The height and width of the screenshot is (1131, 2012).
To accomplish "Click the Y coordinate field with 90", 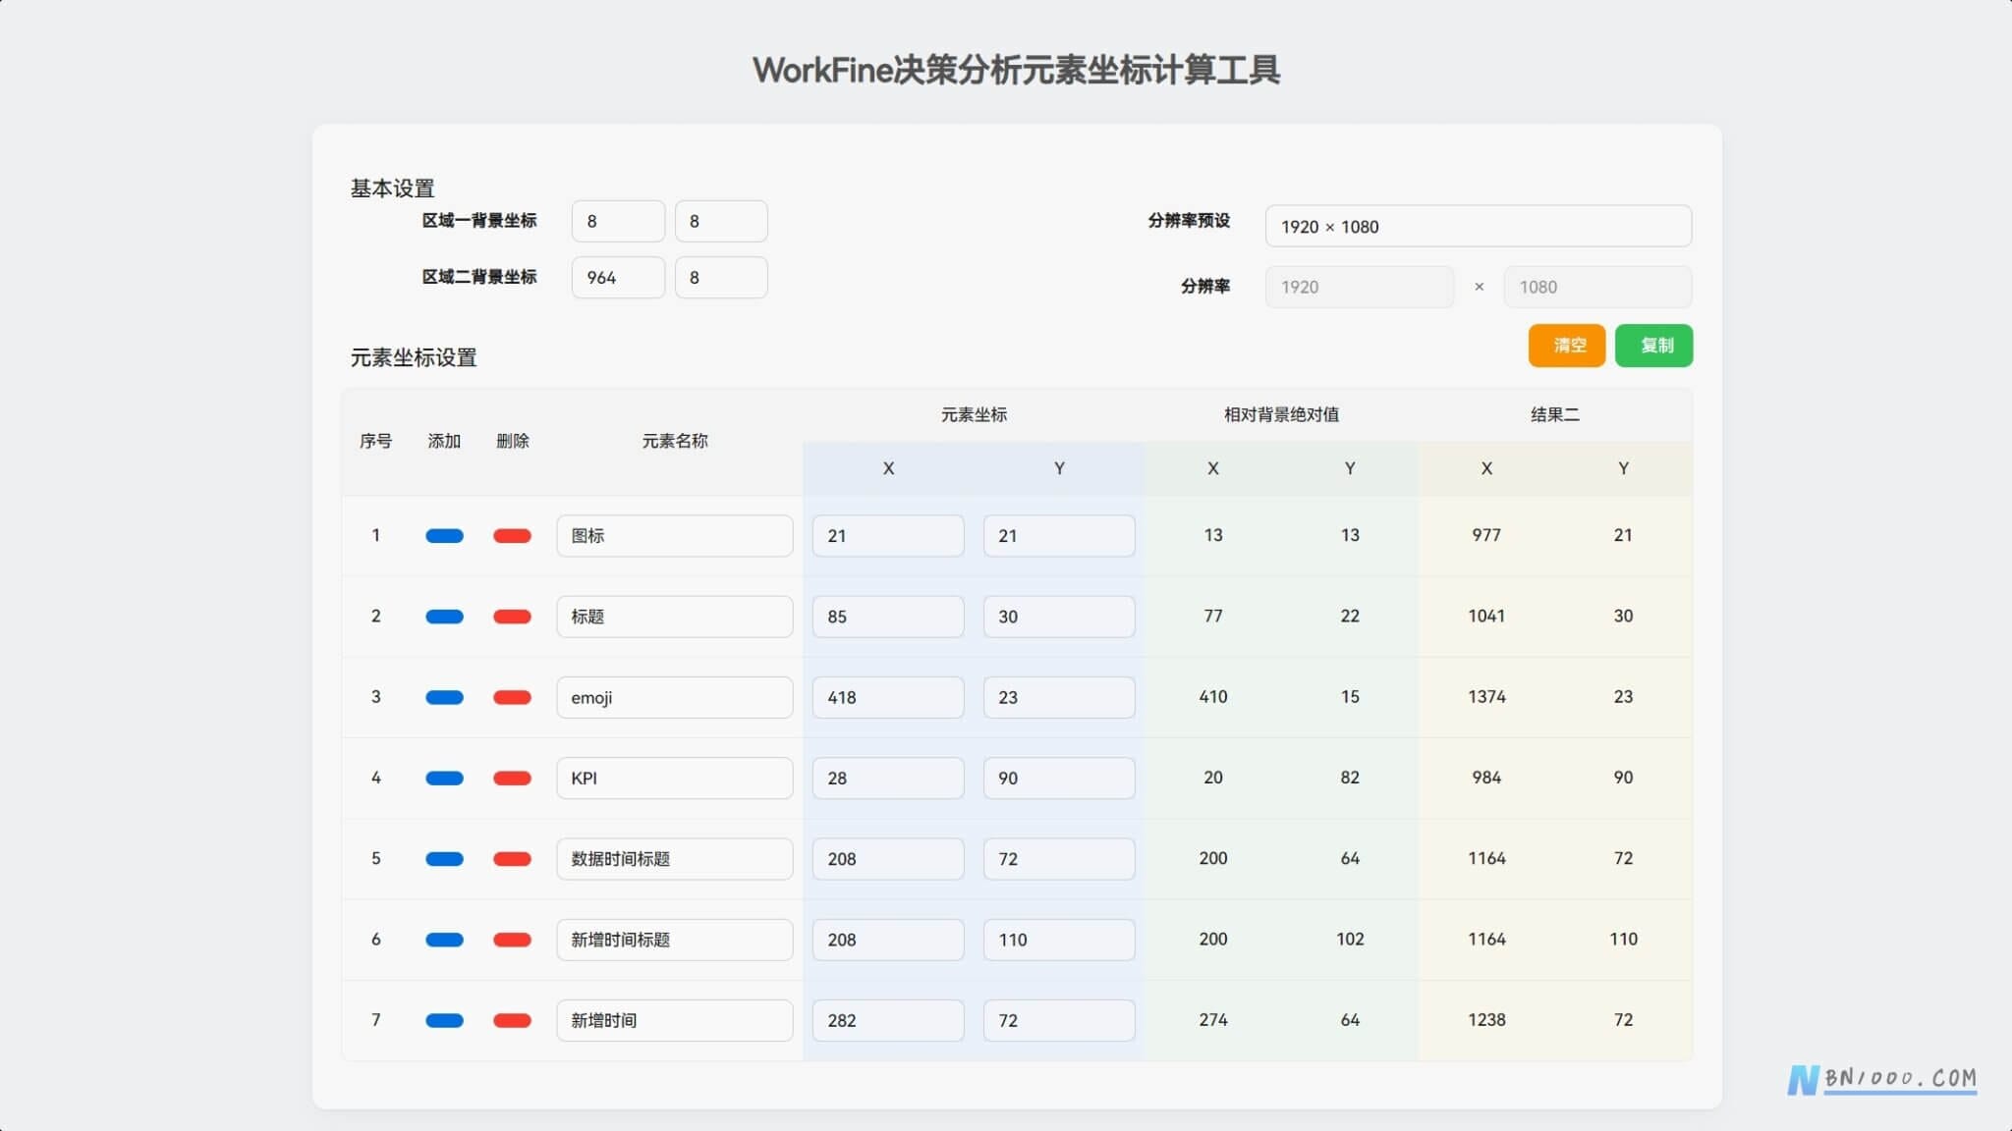I will click(x=1059, y=779).
